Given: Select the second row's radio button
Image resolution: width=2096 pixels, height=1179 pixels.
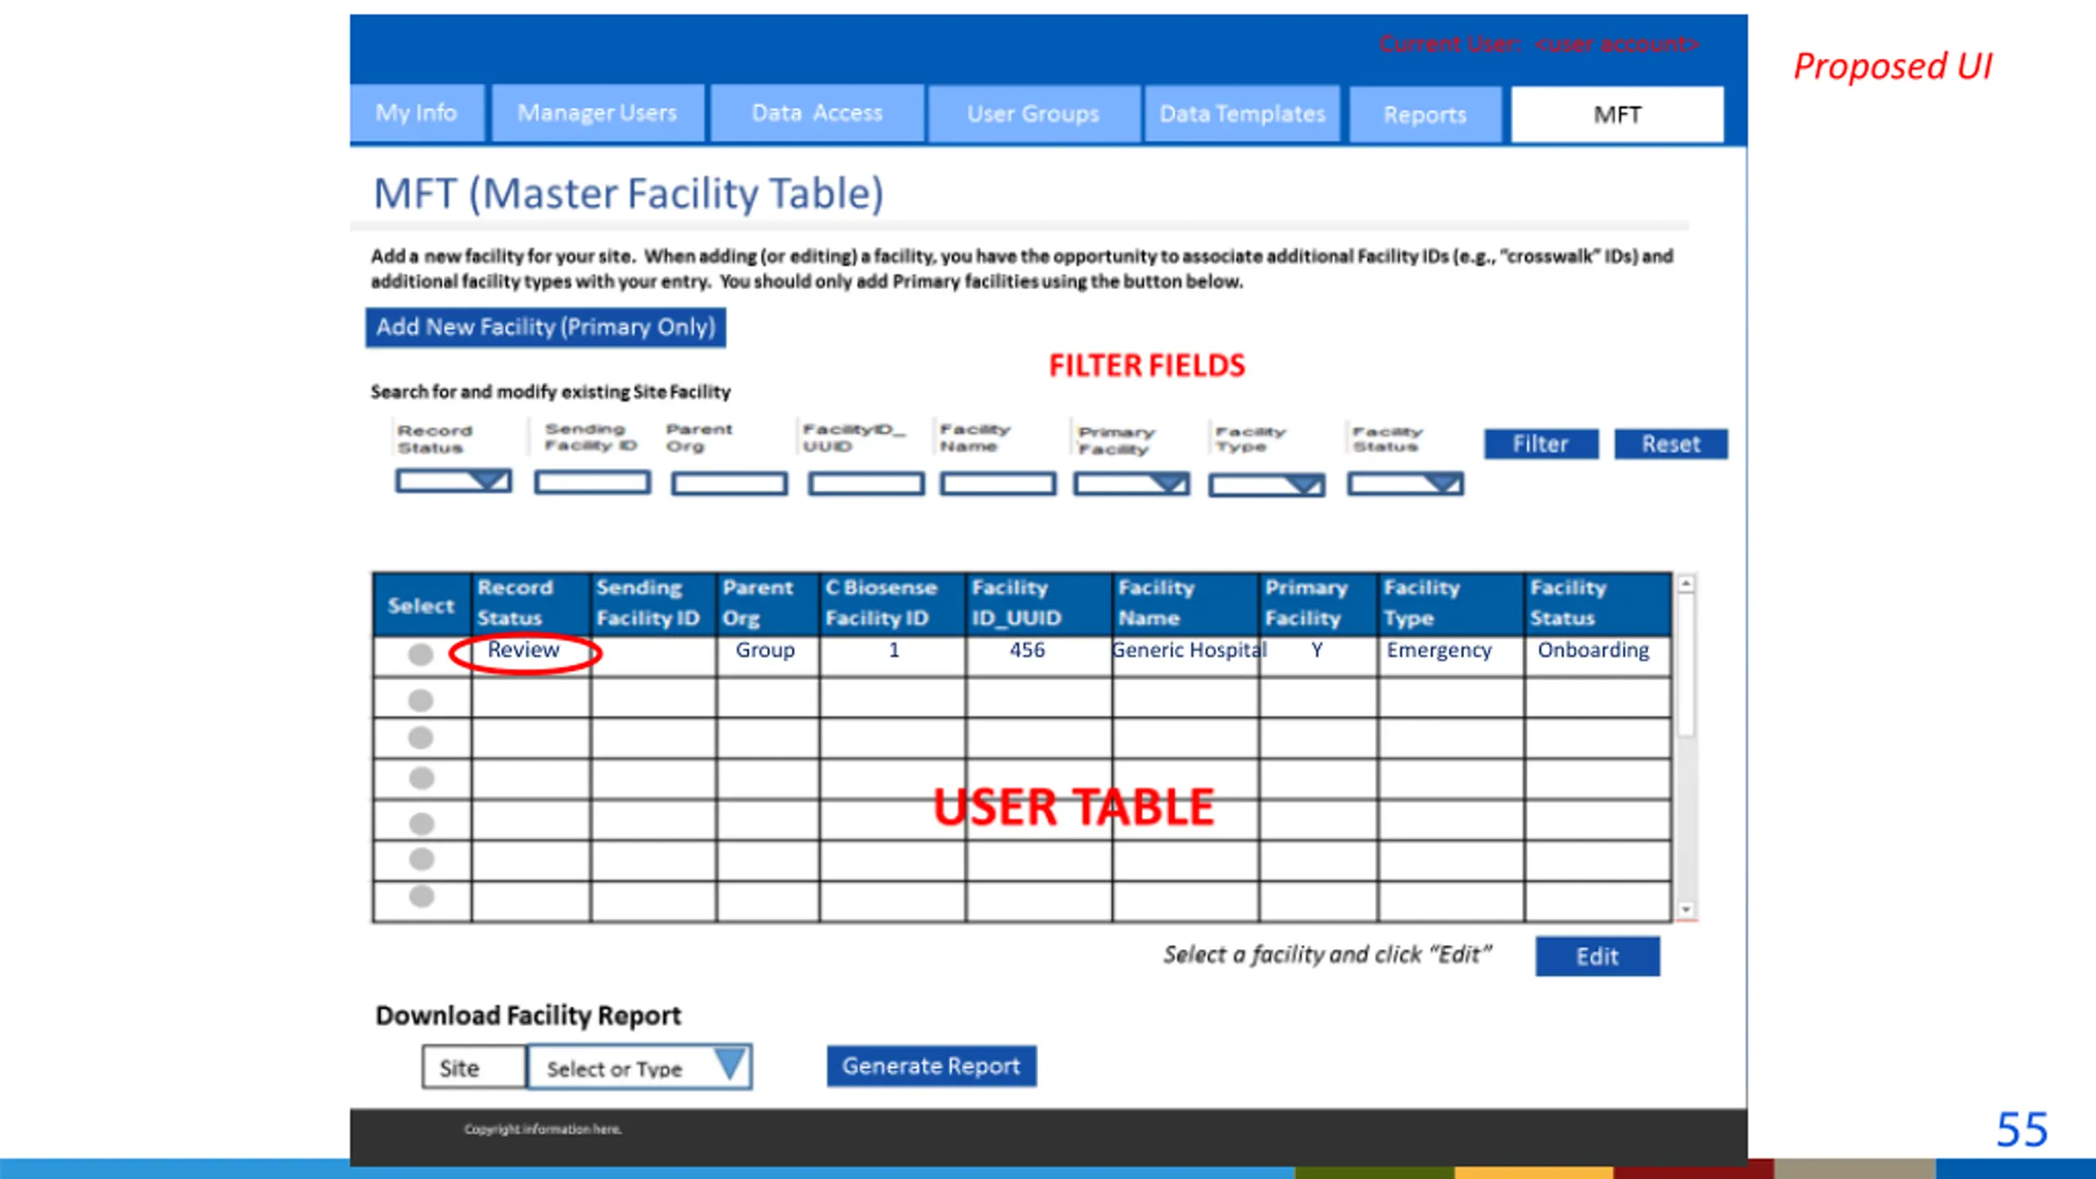Looking at the screenshot, I should tap(420, 701).
